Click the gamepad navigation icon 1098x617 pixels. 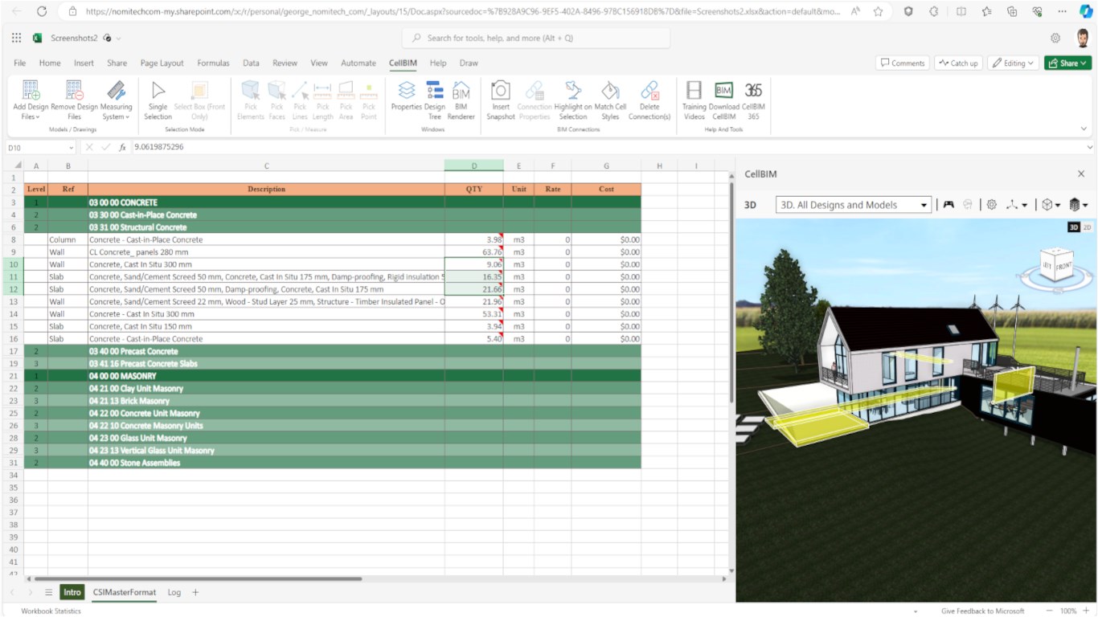948,205
